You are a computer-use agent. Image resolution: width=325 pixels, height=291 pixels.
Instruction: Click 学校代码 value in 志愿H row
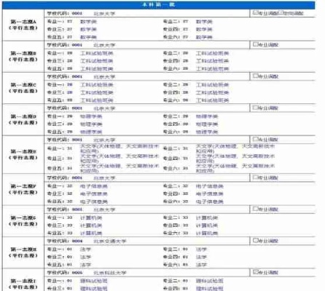tap(77, 241)
